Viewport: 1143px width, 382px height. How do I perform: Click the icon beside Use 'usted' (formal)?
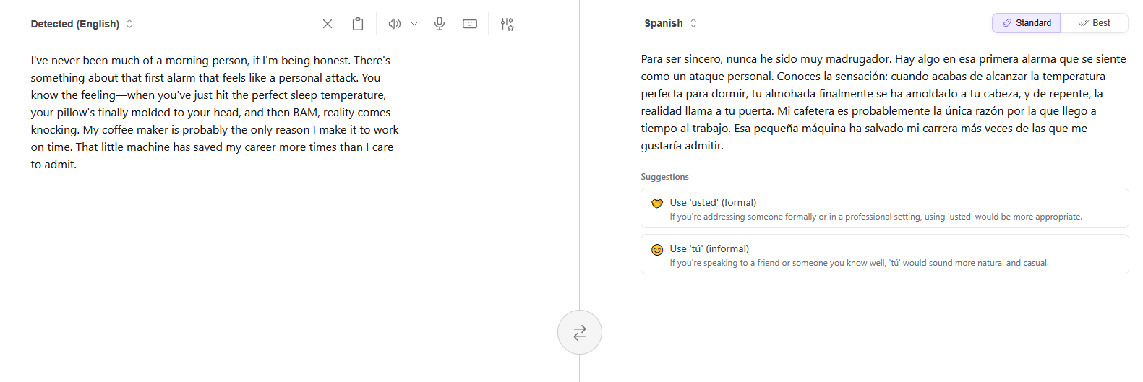[x=657, y=204]
